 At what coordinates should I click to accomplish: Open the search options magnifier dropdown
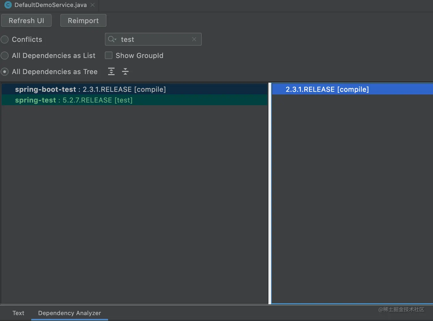(112, 39)
